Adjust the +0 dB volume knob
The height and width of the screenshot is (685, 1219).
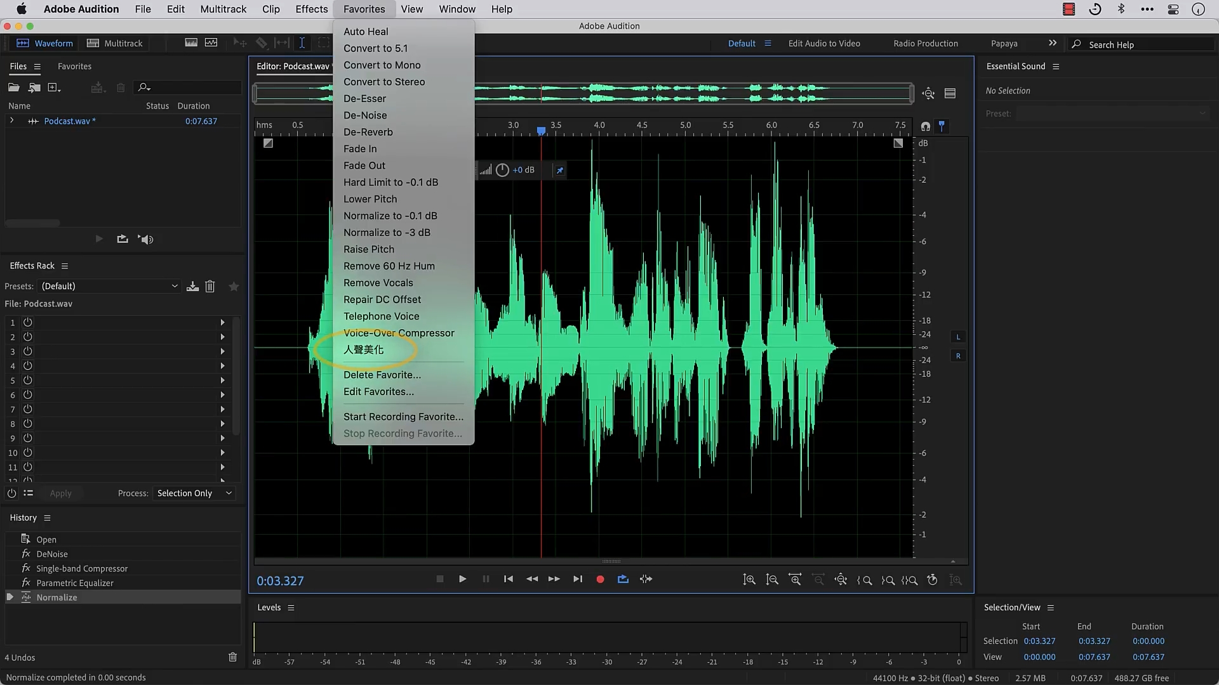[502, 170]
